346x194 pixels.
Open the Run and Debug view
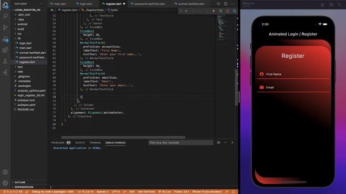(5, 39)
